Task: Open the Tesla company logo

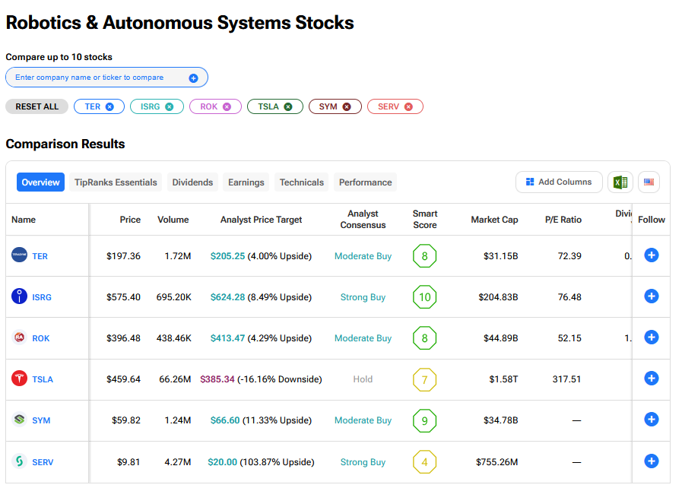Action: pyautogui.click(x=20, y=379)
